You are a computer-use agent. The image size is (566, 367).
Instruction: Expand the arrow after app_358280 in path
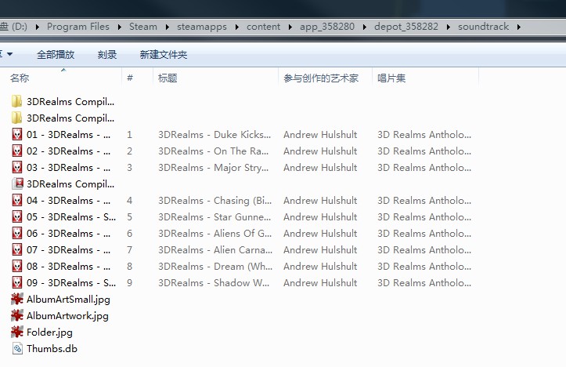[364, 27]
